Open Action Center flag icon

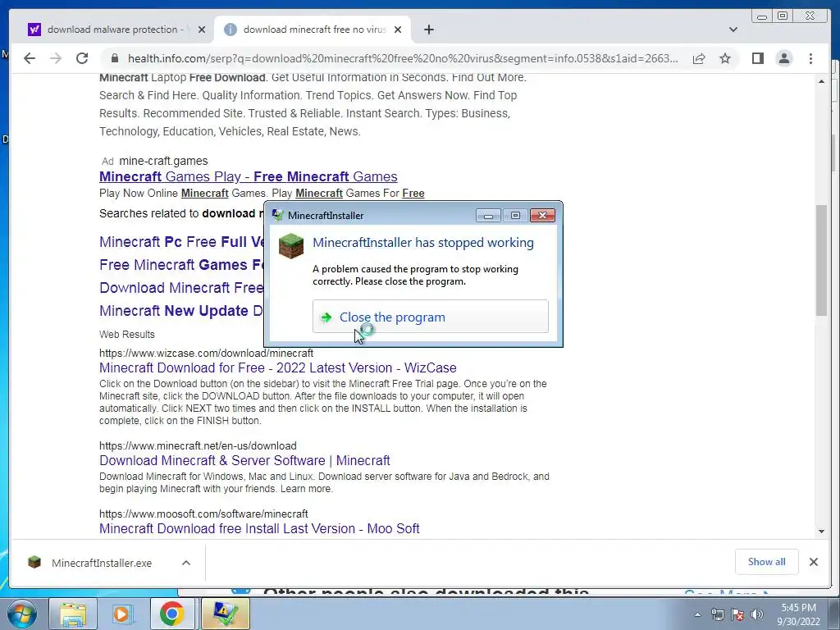point(737,614)
